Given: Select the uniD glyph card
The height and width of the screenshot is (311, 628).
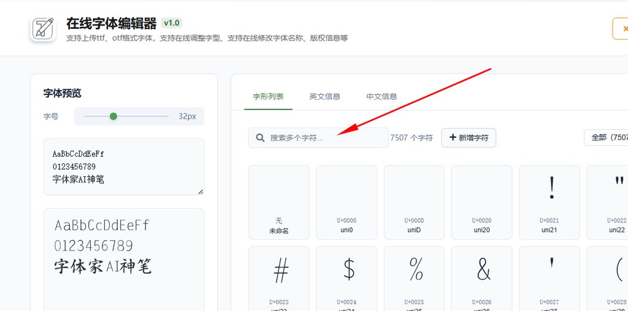Looking at the screenshot, I should tap(414, 202).
